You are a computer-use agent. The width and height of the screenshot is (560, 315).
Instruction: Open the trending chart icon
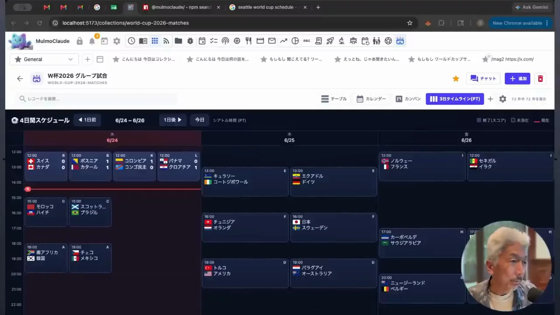(283, 41)
